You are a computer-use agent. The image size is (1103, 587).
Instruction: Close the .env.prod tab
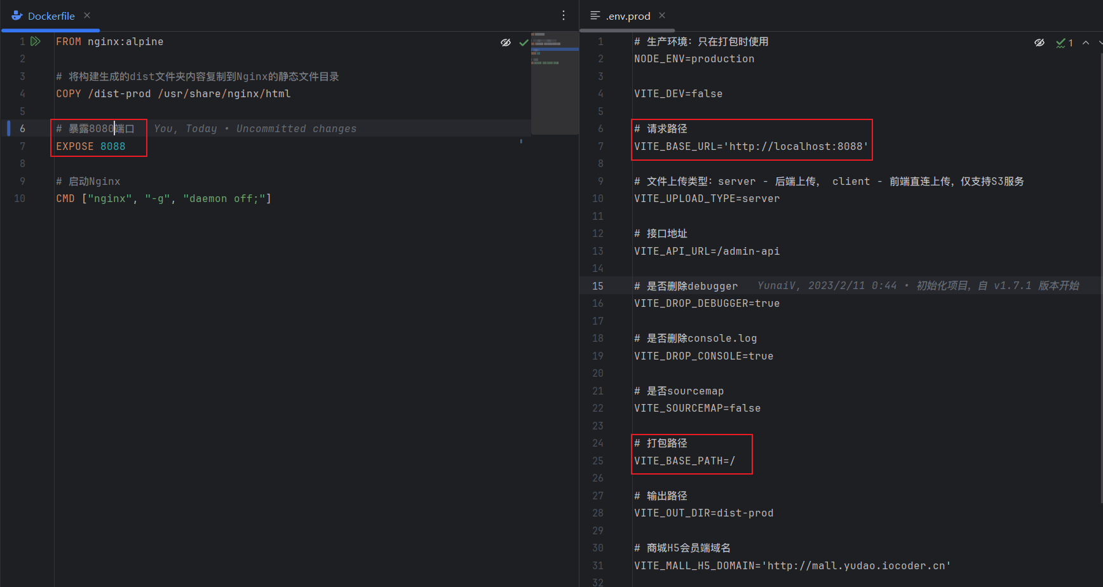pyautogui.click(x=662, y=15)
